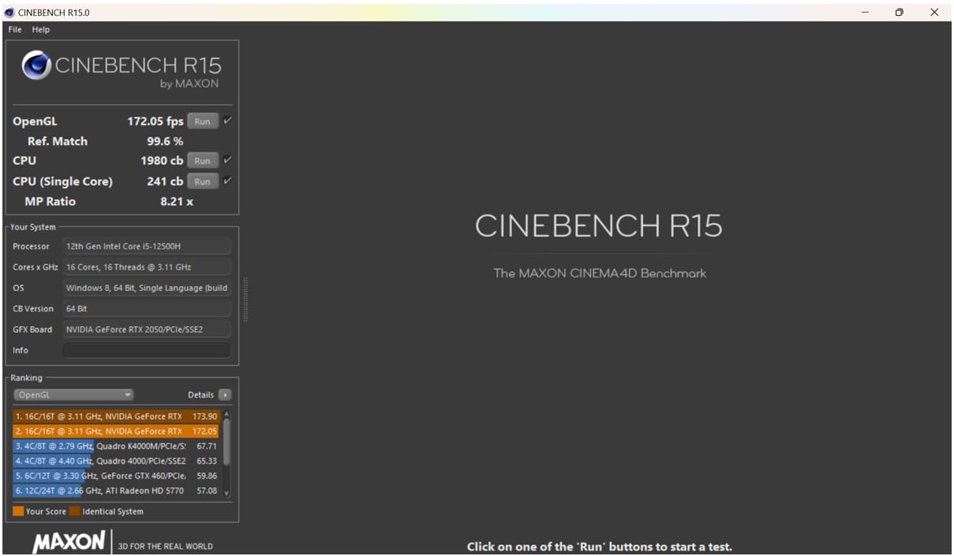Click the MAXON logo at bottom

coord(69,542)
